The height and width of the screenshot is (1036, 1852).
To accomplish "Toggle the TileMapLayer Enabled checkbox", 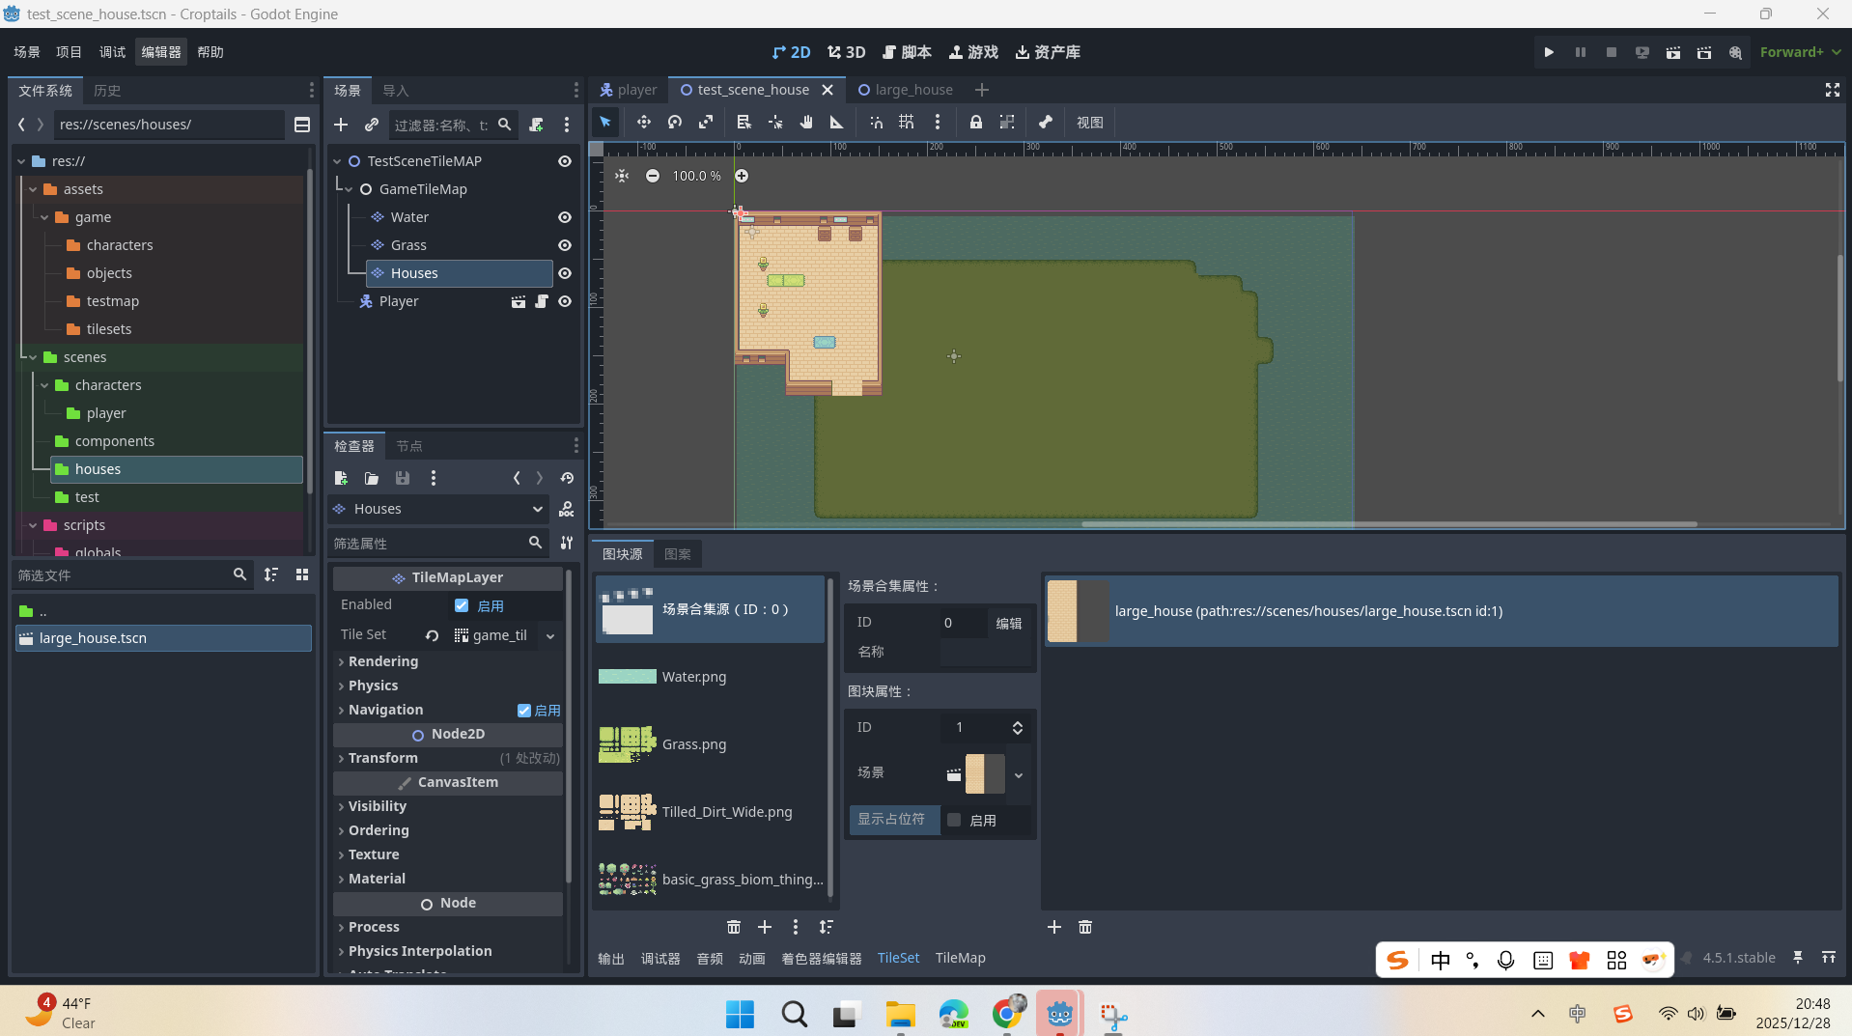I will click(x=462, y=605).
